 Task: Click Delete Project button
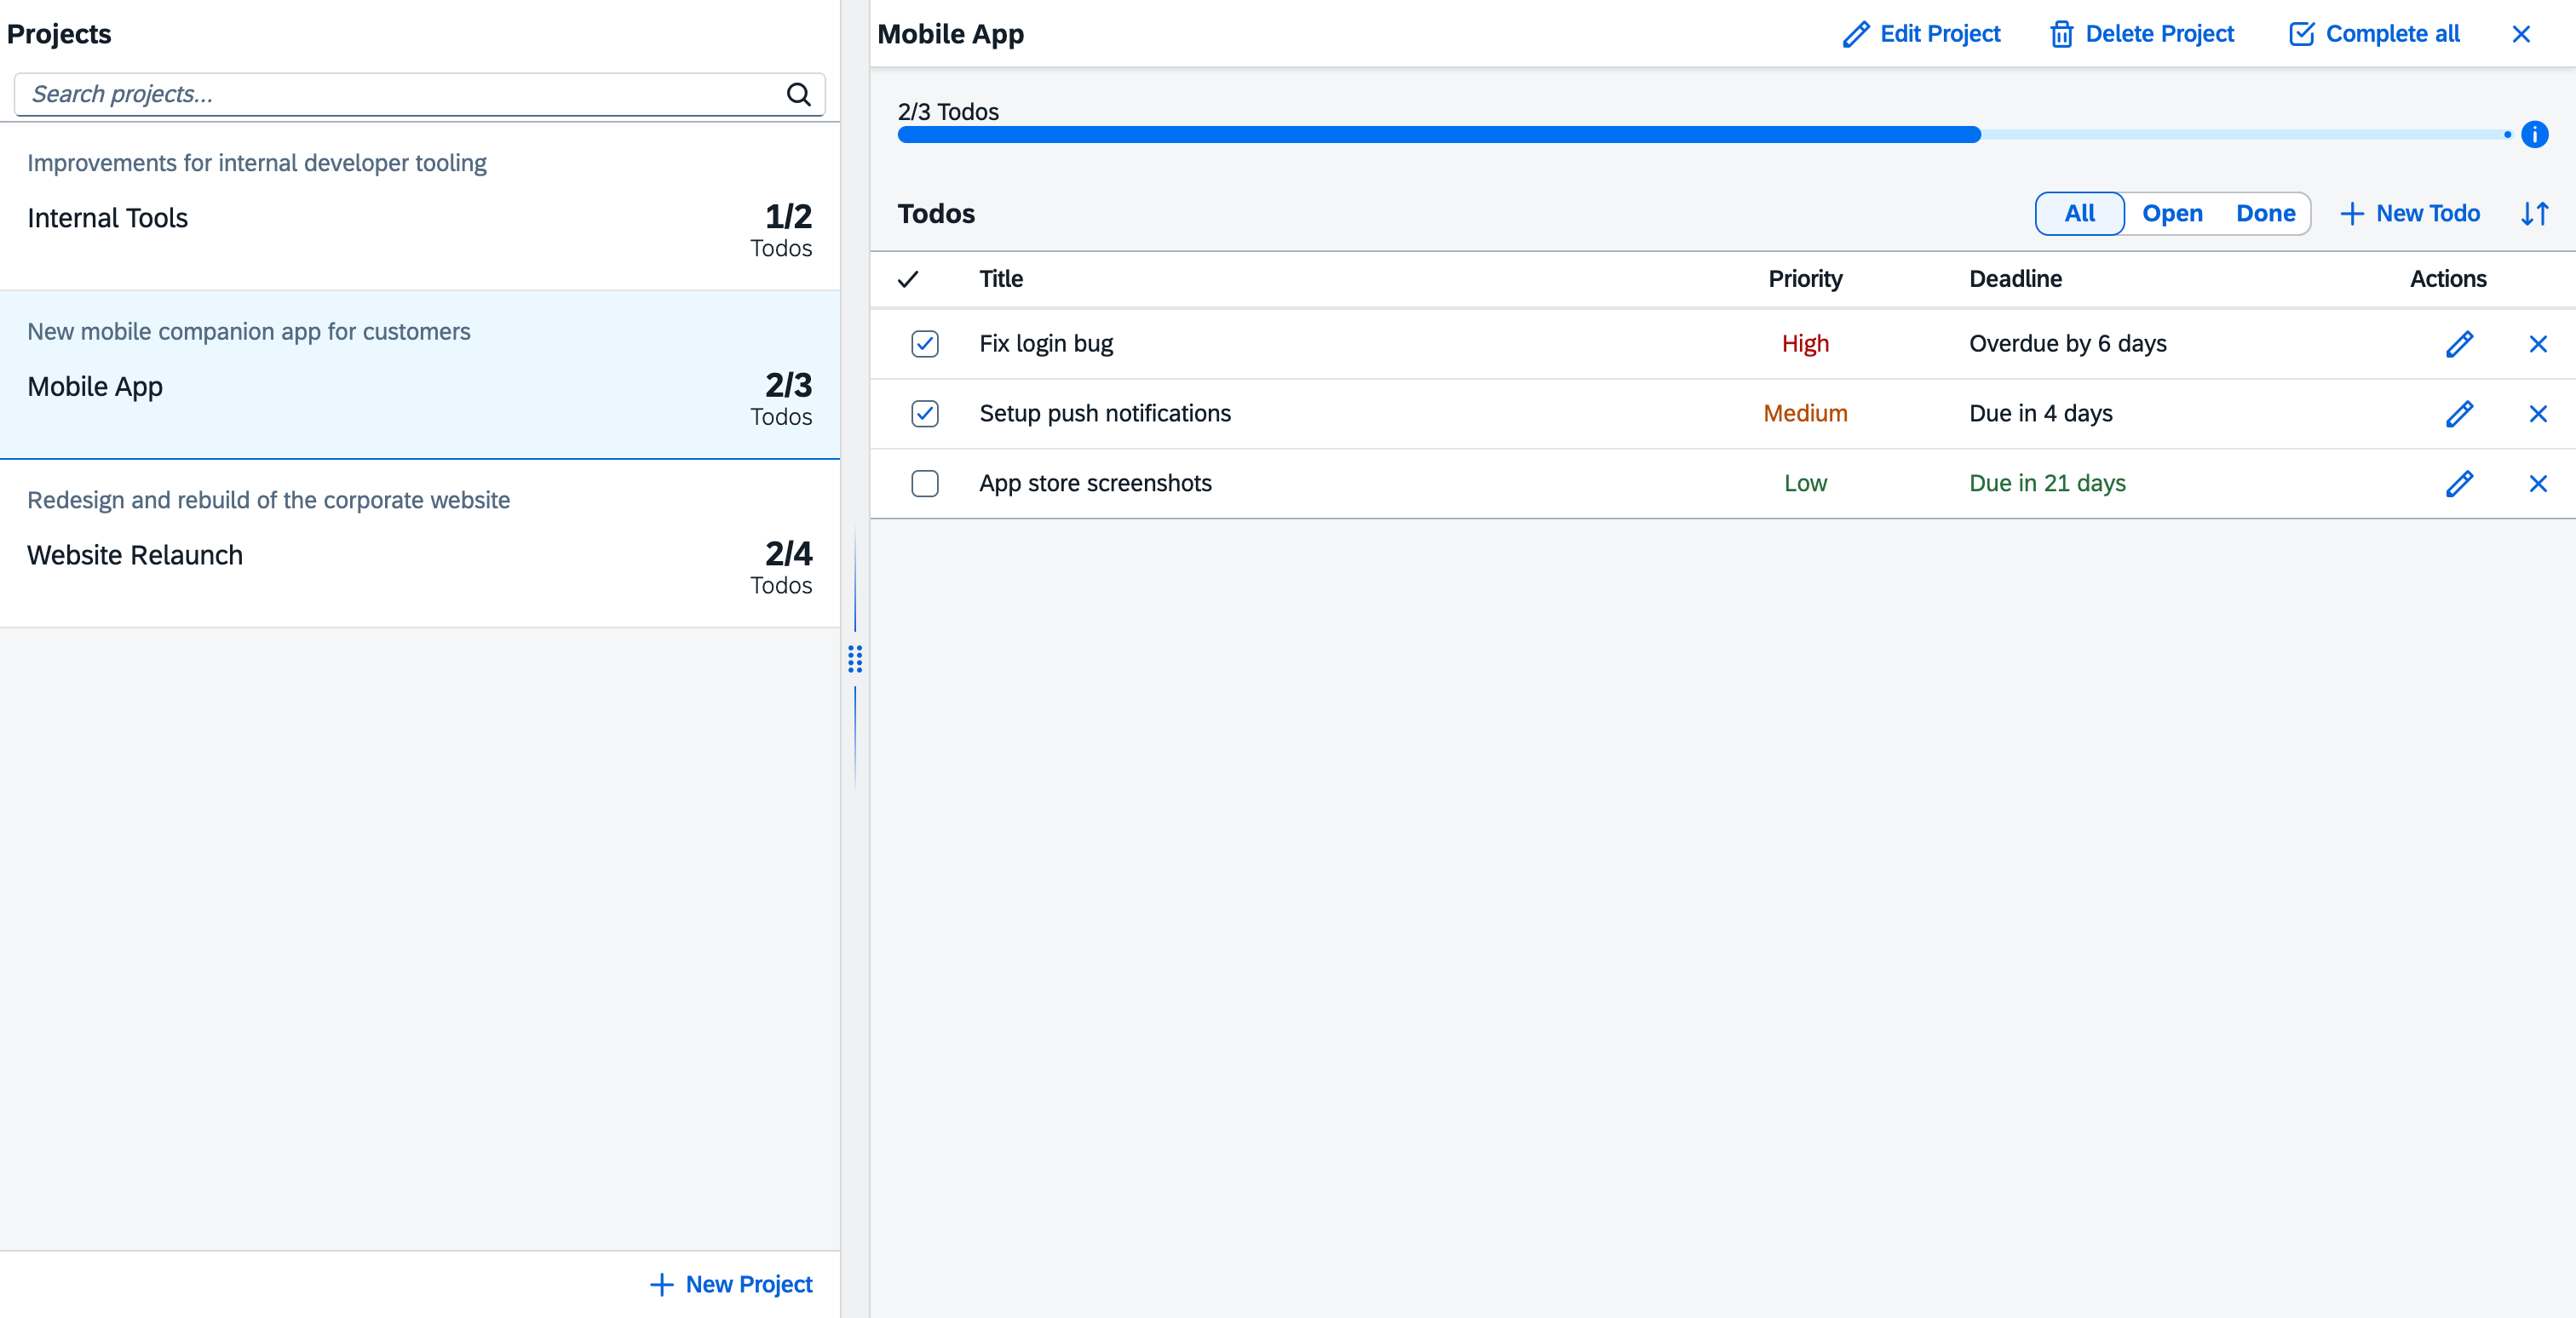click(x=2141, y=34)
